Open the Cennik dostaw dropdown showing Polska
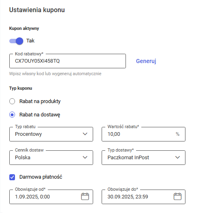 [51, 158]
